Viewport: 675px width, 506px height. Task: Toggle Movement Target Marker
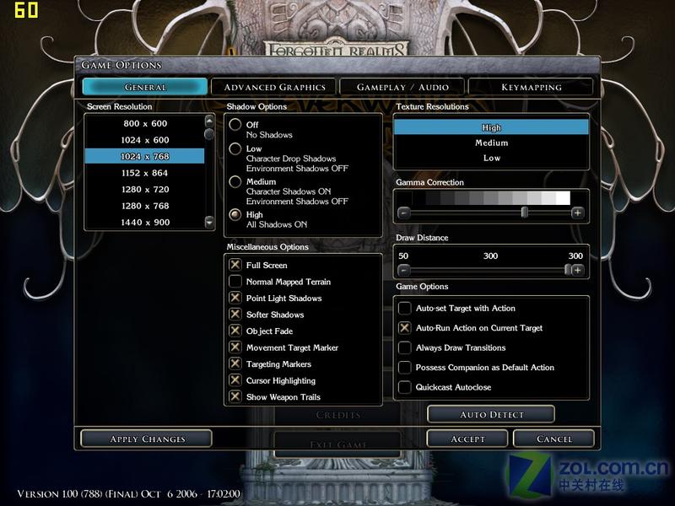pos(235,347)
